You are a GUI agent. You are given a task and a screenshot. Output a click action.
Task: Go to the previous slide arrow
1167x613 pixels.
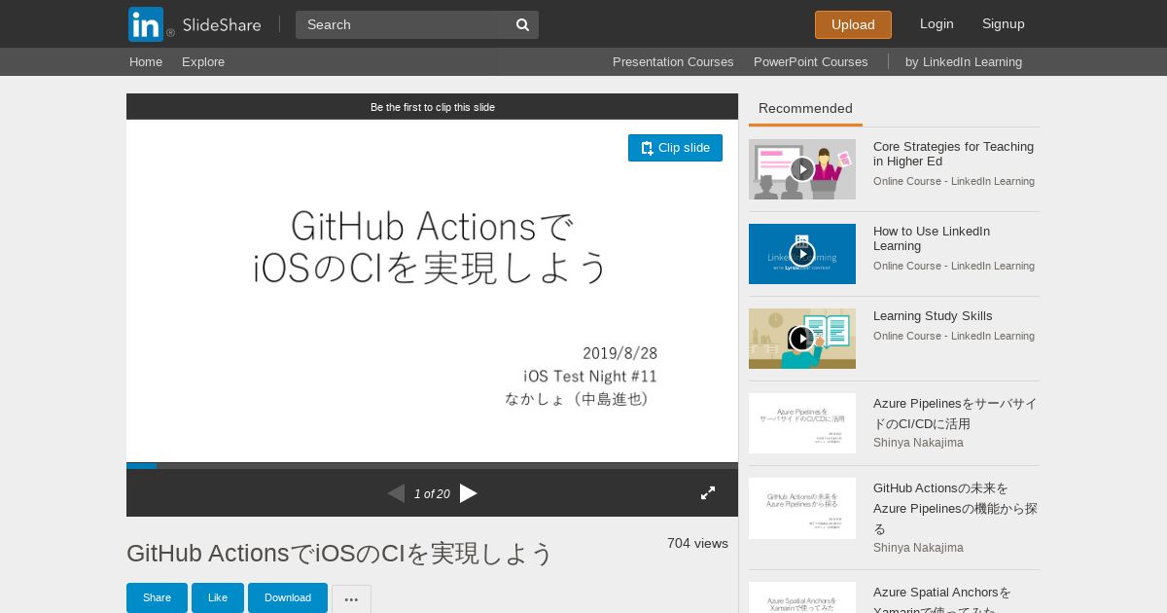pos(396,493)
